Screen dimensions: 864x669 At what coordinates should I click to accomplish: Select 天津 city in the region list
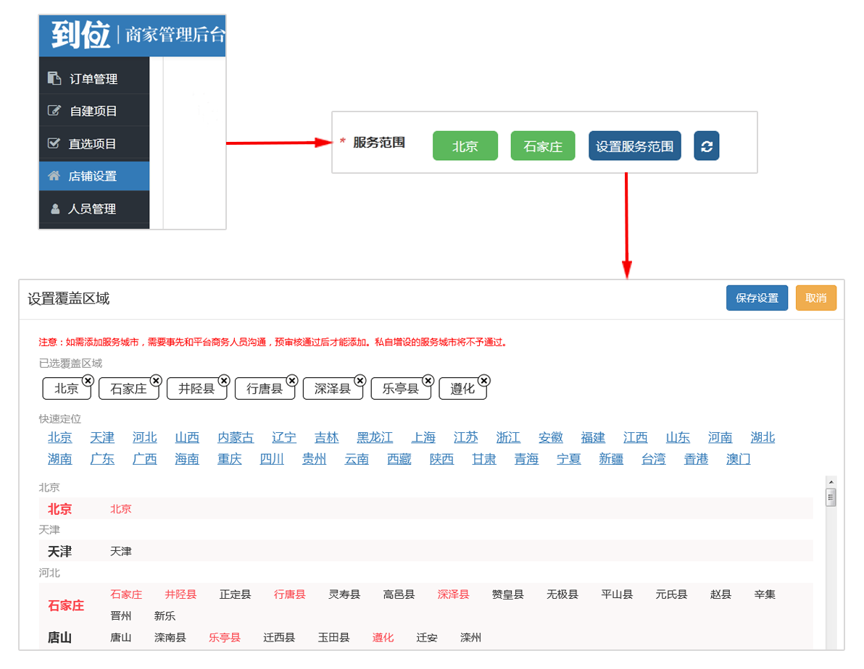pyautogui.click(x=121, y=552)
